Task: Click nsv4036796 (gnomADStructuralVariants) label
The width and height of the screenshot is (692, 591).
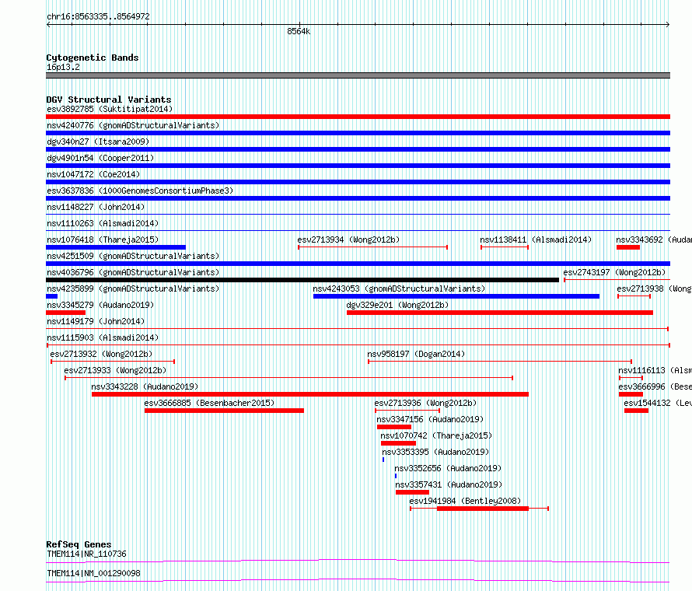Action: click(133, 272)
